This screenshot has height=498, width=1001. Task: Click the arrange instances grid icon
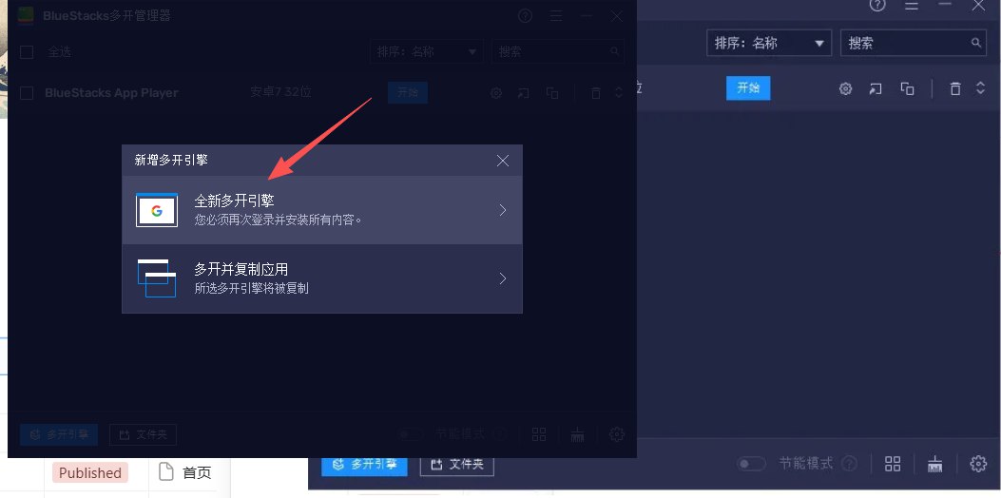tap(892, 464)
